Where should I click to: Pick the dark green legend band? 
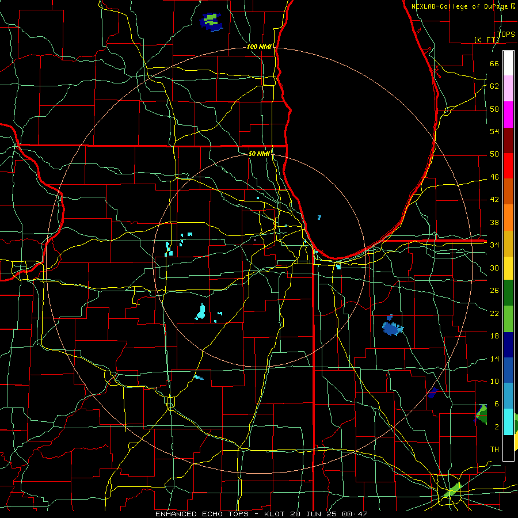pyautogui.click(x=508, y=293)
